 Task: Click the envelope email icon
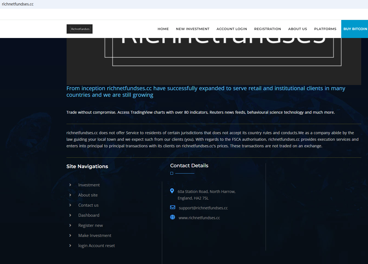tap(173, 207)
